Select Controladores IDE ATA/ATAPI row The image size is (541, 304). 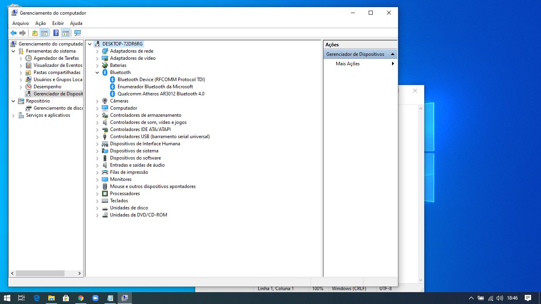[x=140, y=129]
